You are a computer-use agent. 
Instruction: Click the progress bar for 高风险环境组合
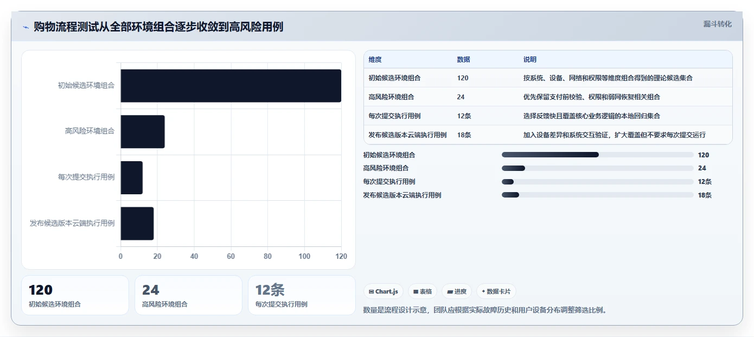point(598,168)
